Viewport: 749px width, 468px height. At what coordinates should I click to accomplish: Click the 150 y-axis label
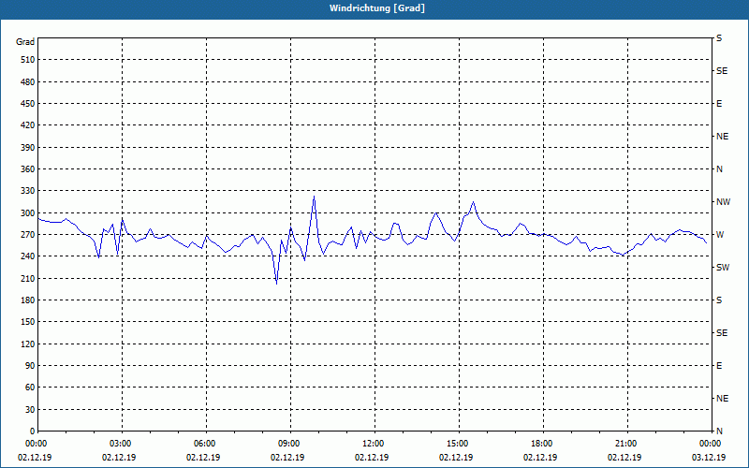(28, 322)
